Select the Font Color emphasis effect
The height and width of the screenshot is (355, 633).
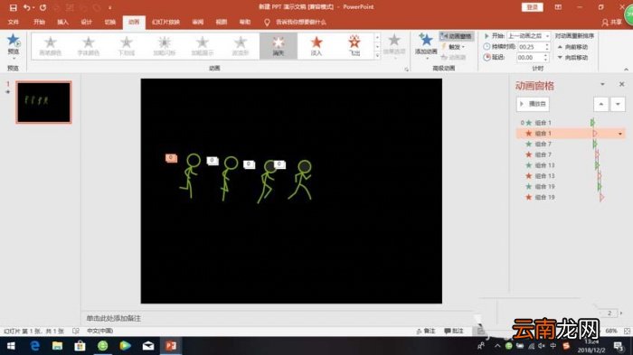(x=88, y=46)
